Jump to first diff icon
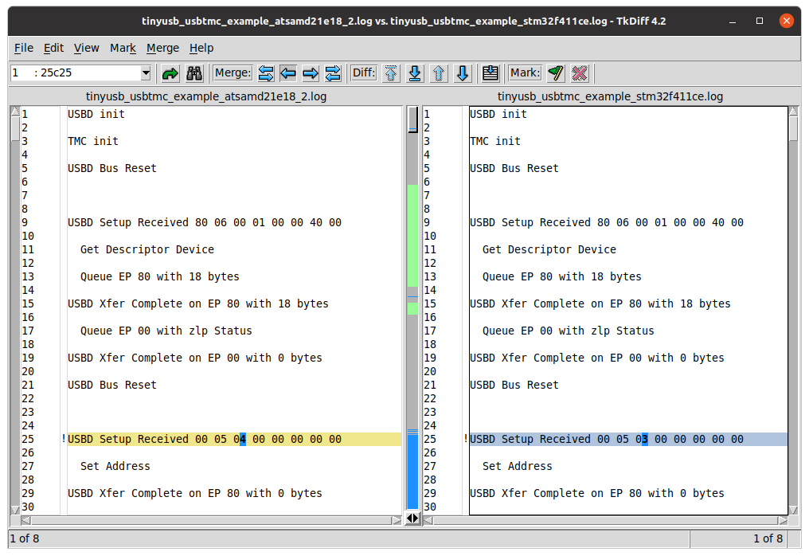This screenshot has height=556, width=809. click(x=391, y=73)
